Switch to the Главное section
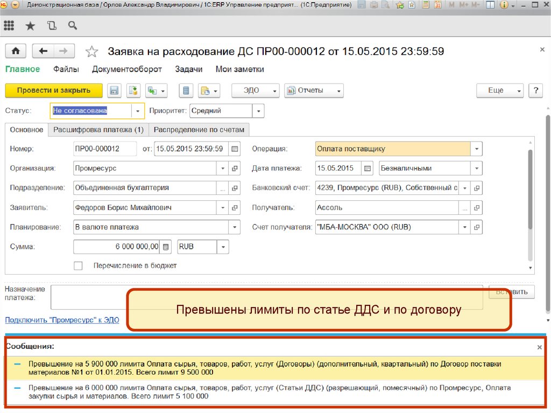 pos(23,69)
